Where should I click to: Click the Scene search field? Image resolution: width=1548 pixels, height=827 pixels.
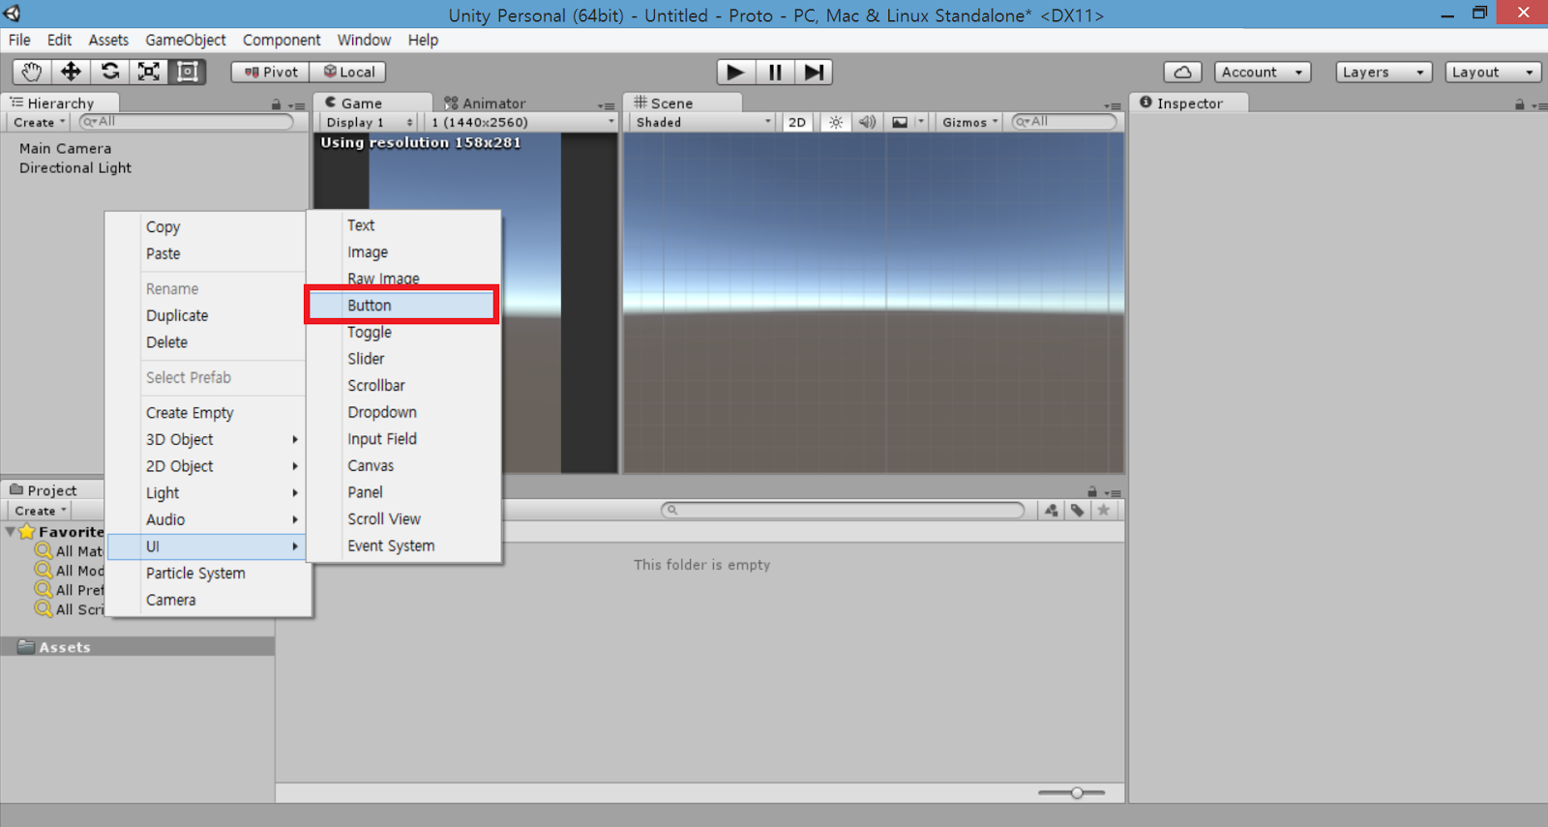[x=1063, y=122]
